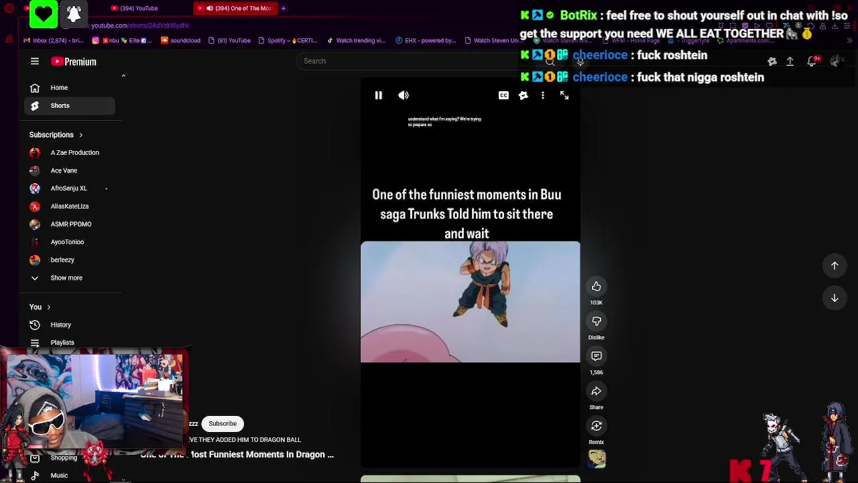The width and height of the screenshot is (858, 483).
Task: Open the Instagram Anbu Elite bookmark
Action: pos(121,40)
